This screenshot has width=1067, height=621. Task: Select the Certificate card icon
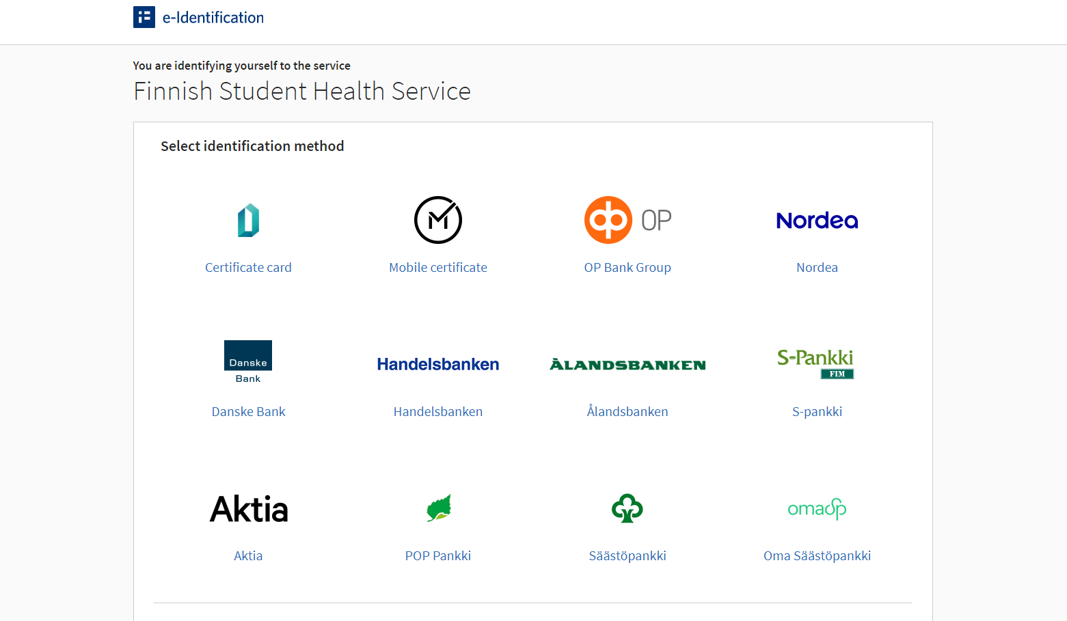pos(248,220)
